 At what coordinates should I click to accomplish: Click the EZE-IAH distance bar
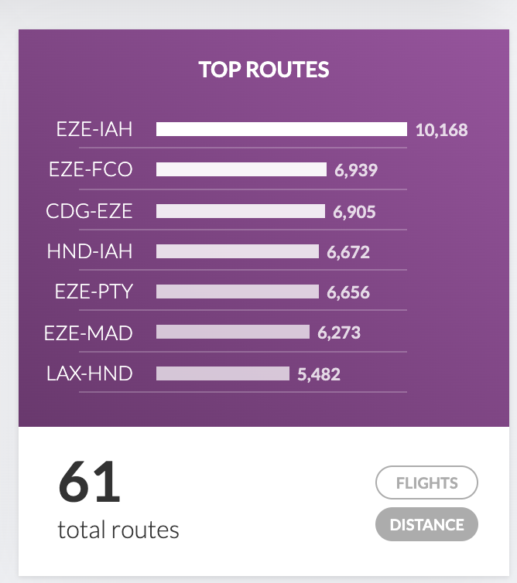(281, 129)
